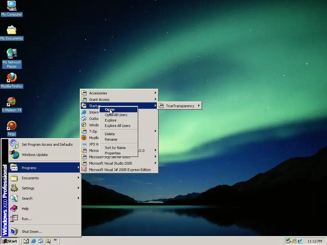Click the Outlook Express icon in Programs
Viewport: 327px width, 245px height.
point(84,119)
